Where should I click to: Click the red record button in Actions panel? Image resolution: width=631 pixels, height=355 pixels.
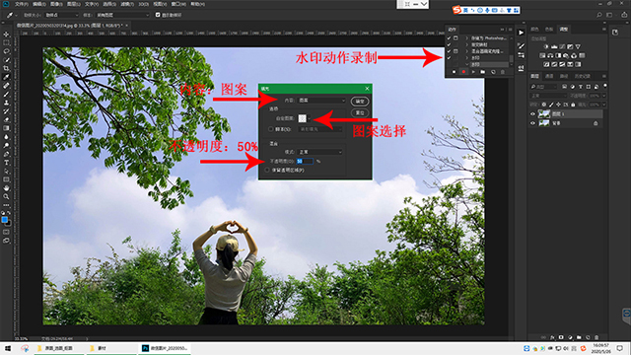[x=463, y=72]
